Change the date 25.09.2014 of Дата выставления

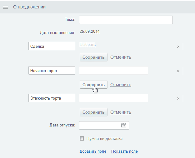(x=90, y=31)
